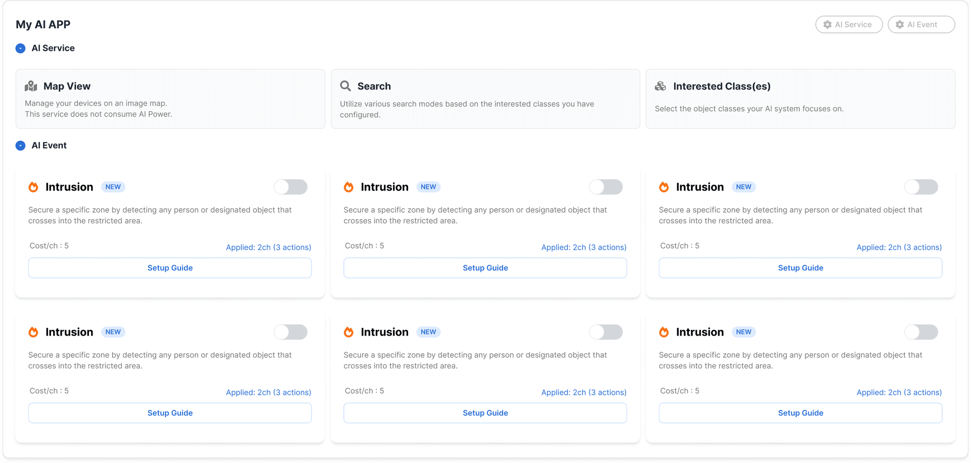Click the Interested Class(es) cubes icon
This screenshot has width=971, height=463.
pyautogui.click(x=660, y=86)
